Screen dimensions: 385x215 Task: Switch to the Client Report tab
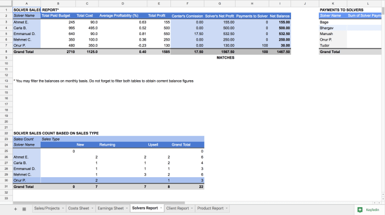click(x=178, y=208)
